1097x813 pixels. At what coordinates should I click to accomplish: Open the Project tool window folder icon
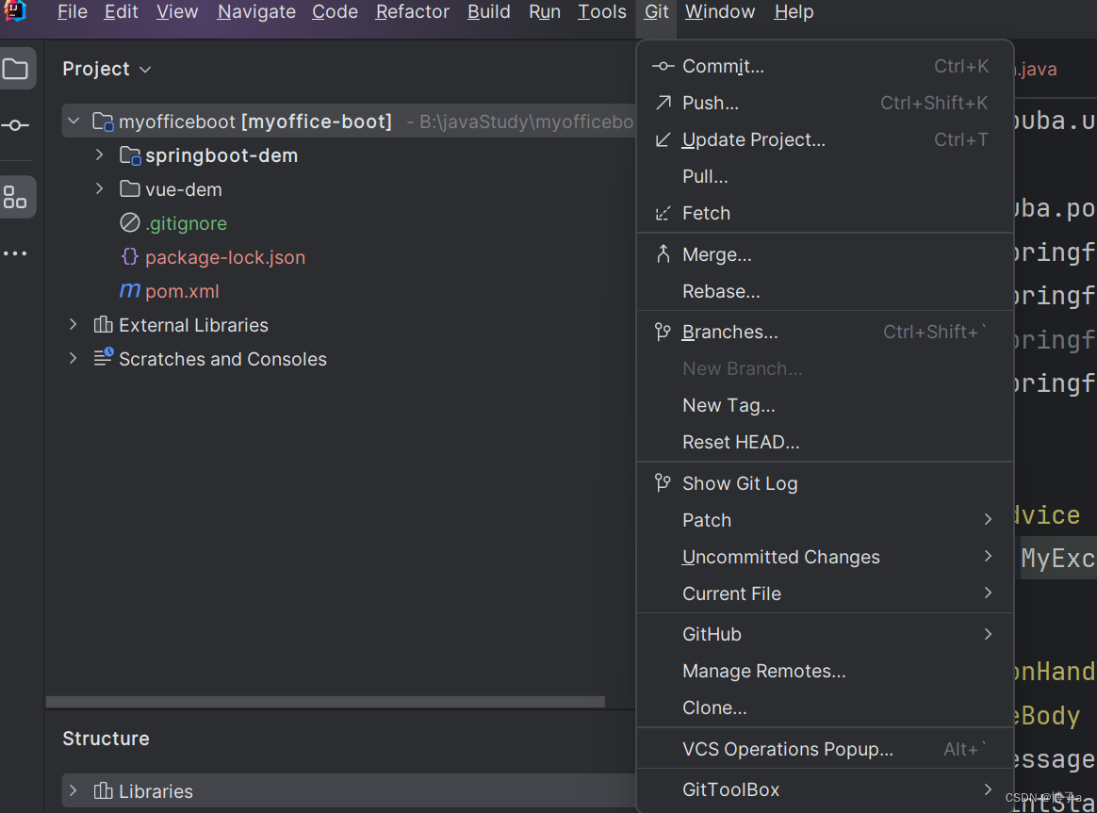(15, 69)
